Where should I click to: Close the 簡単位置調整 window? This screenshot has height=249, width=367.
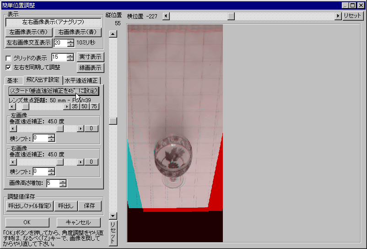[361, 5]
